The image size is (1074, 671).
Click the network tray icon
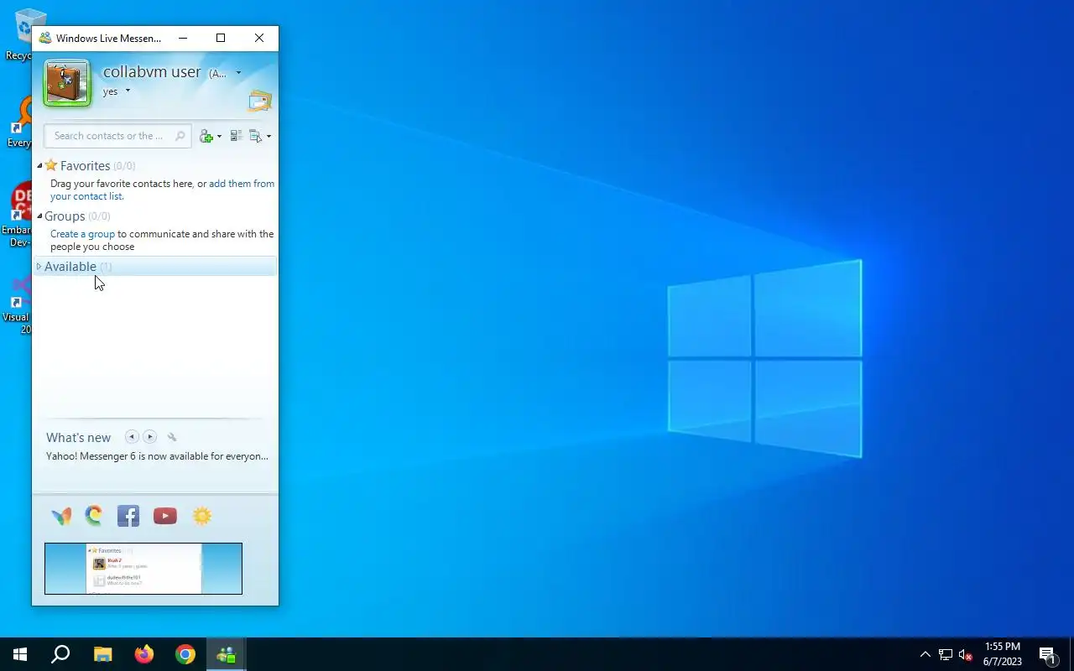pos(946,655)
